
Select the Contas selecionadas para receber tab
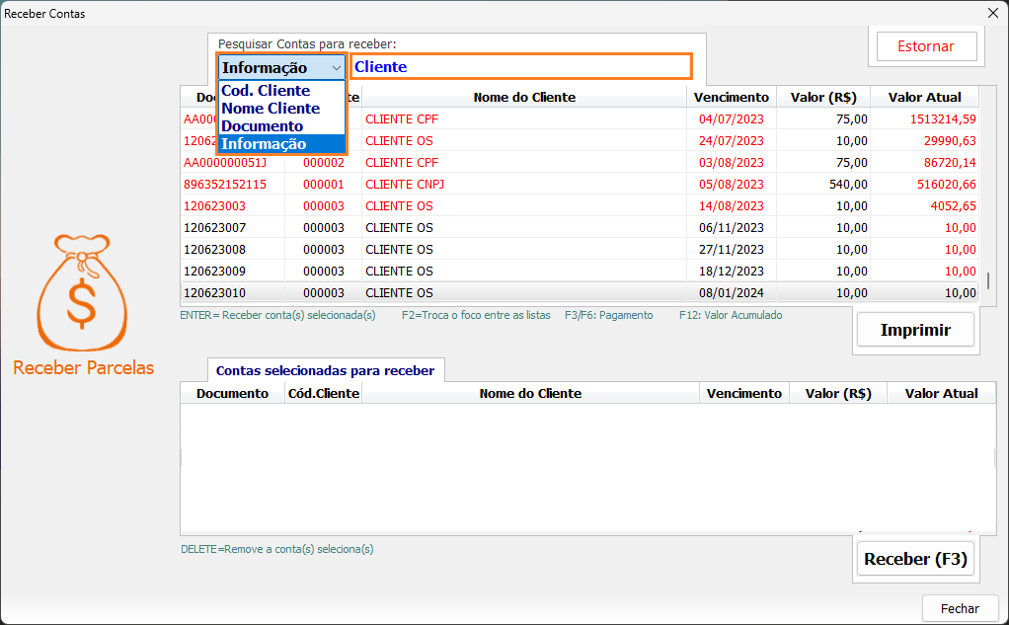click(326, 370)
